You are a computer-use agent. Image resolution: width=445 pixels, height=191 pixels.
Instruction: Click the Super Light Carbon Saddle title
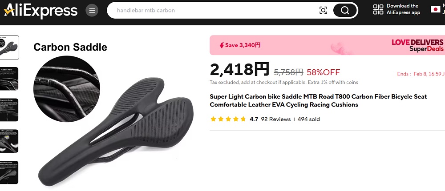(x=318, y=100)
